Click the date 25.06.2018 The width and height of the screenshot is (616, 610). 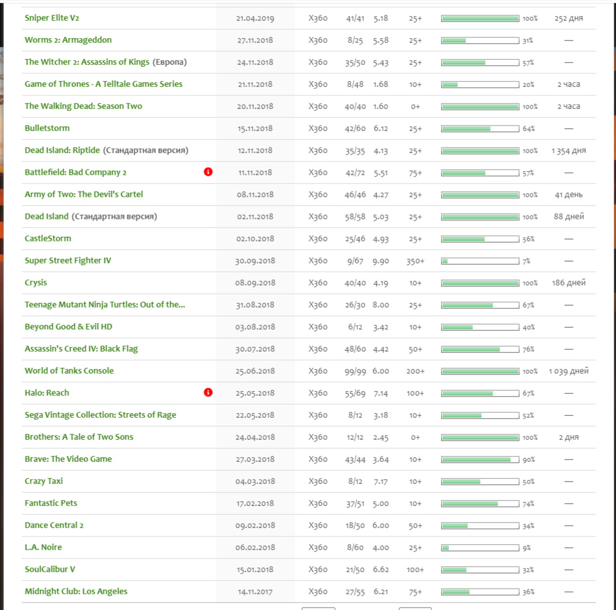(255, 371)
